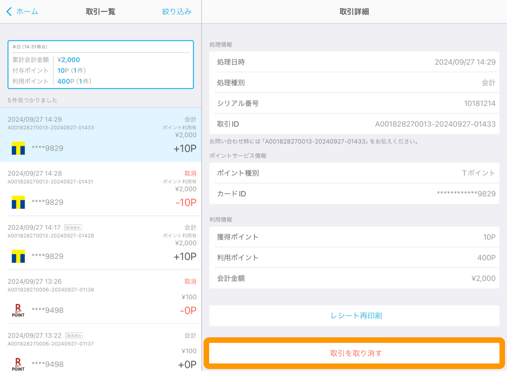Click the 付与ポイント 10P summary value
This screenshot has height=371, width=507.
[x=72, y=71]
